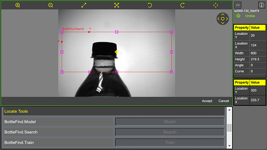Cancel the search region edit
This screenshot has width=267, height=150.
(x=224, y=101)
